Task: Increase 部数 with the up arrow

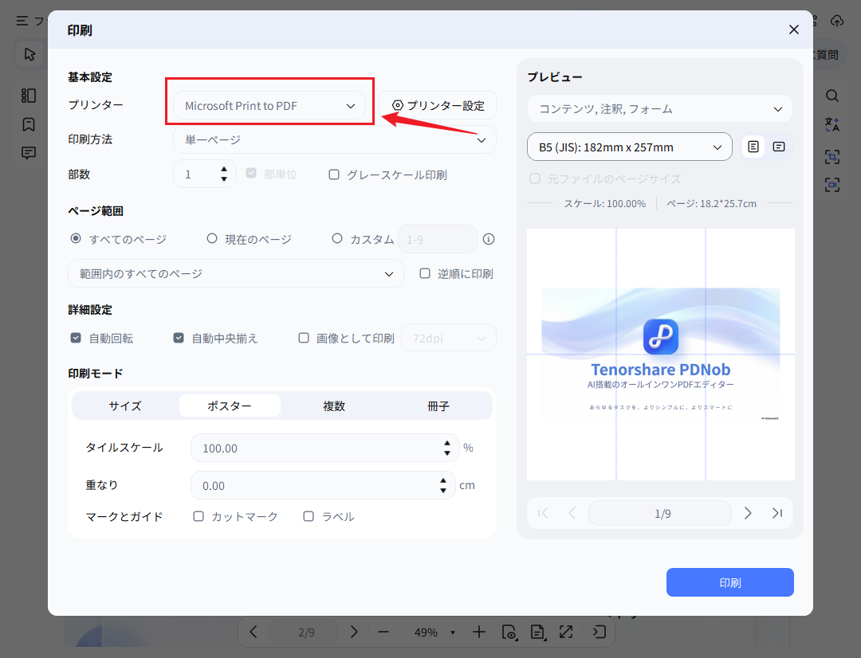Action: coord(224,169)
